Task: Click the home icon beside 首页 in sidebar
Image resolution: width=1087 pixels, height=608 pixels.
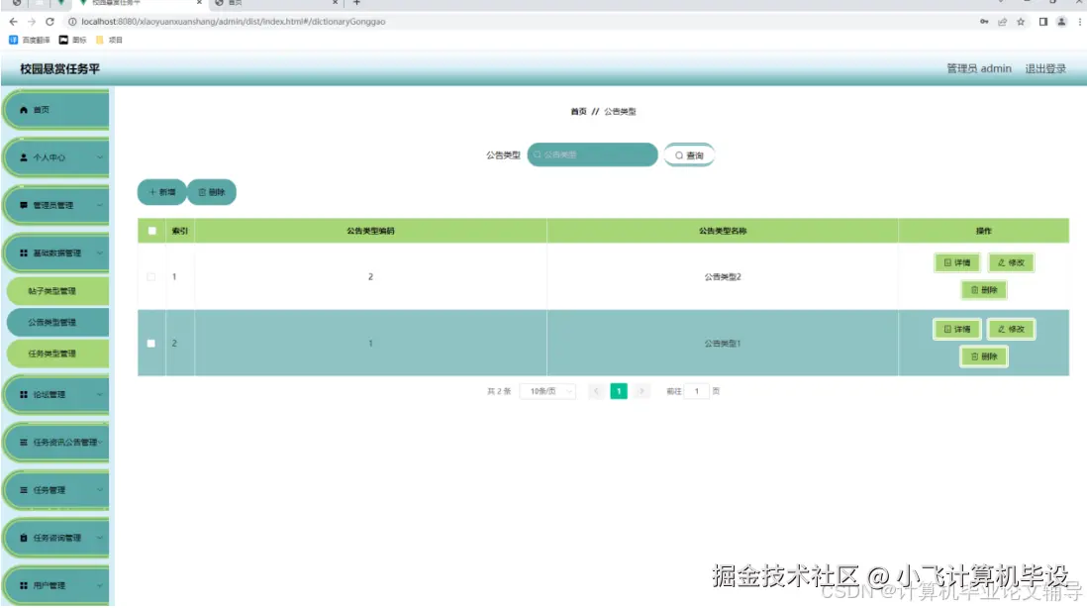Action: pos(24,110)
